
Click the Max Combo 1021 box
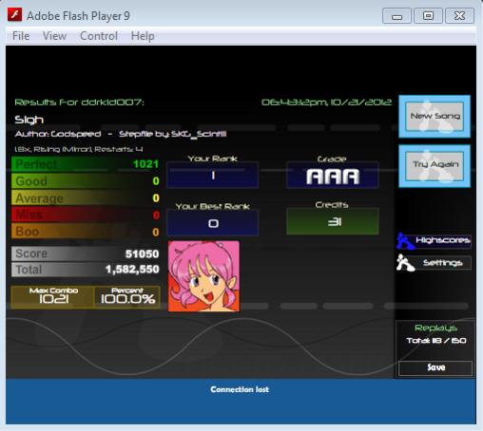(53, 297)
